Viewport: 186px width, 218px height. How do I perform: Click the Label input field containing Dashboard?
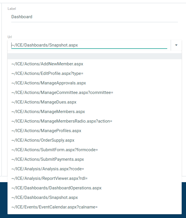point(92,17)
